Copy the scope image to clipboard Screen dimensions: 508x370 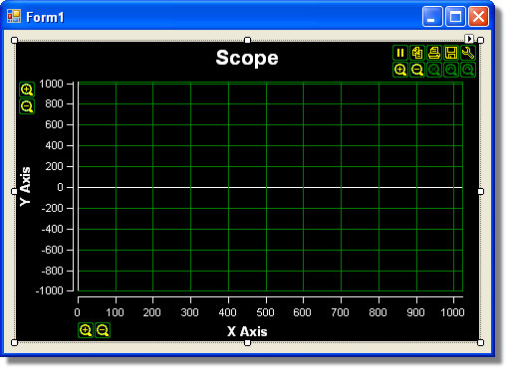pos(417,53)
